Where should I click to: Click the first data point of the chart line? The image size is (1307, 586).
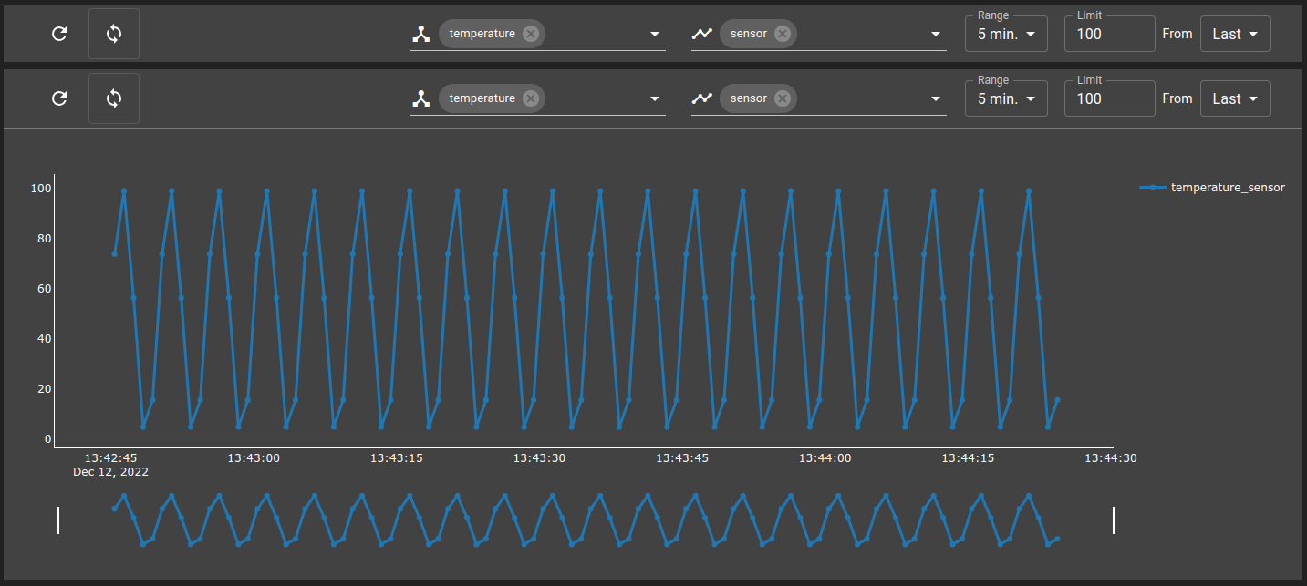(x=114, y=253)
